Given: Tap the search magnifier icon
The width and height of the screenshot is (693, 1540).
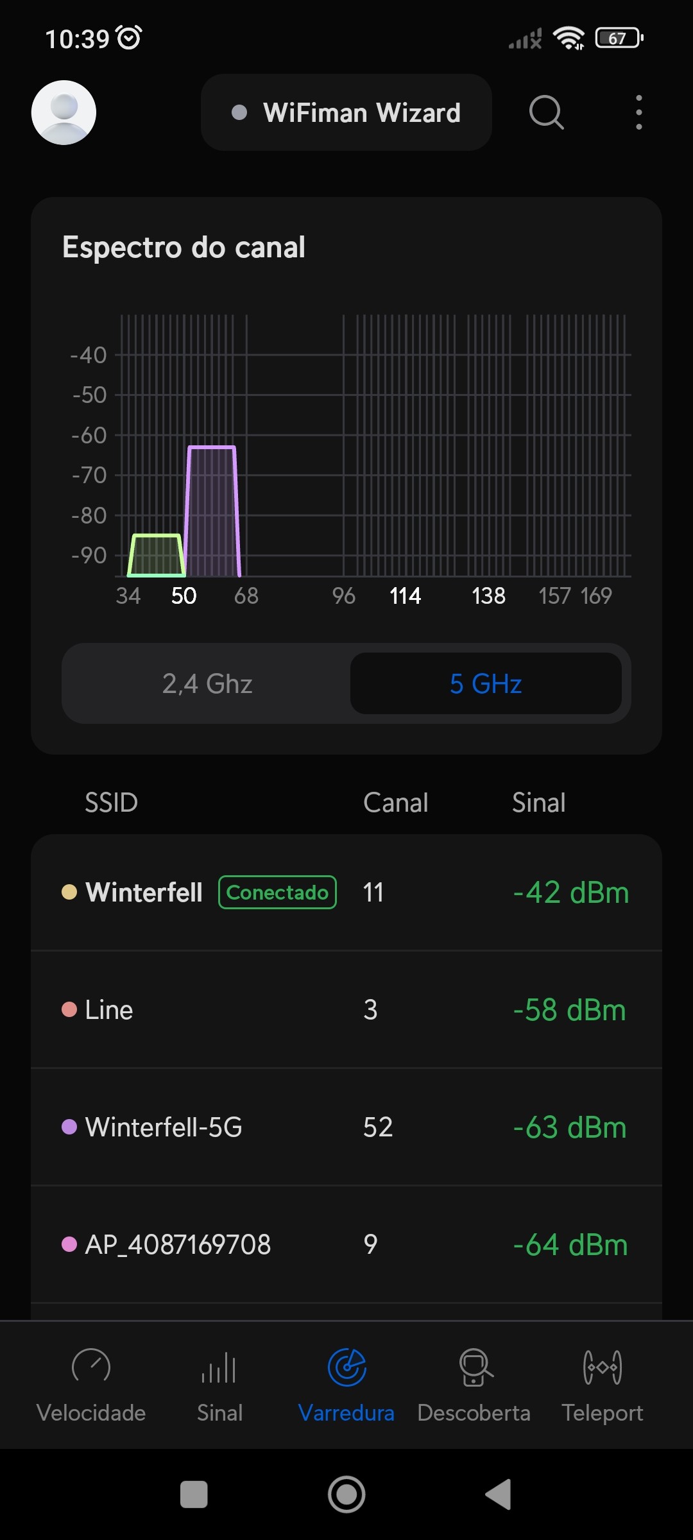Looking at the screenshot, I should [546, 112].
